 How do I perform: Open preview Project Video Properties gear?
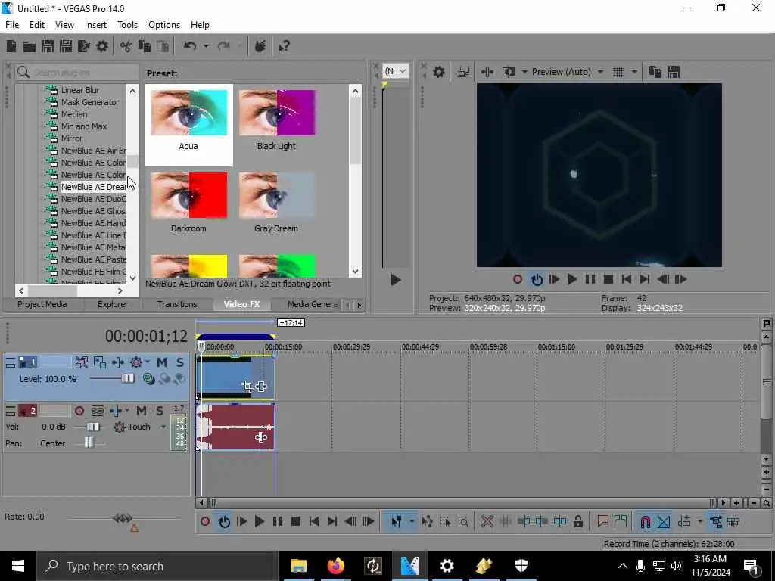[x=438, y=72]
